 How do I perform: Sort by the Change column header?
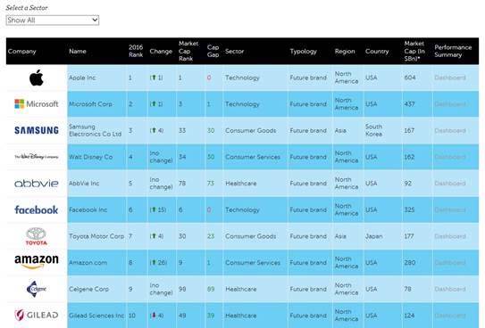(x=161, y=51)
